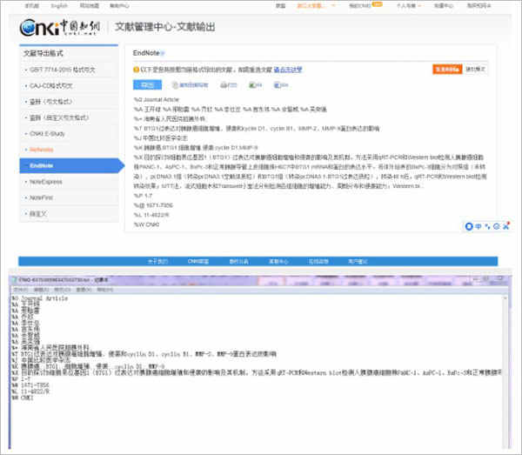
Task: Open the top-nav link with the orange badge
Action: coord(365,6)
